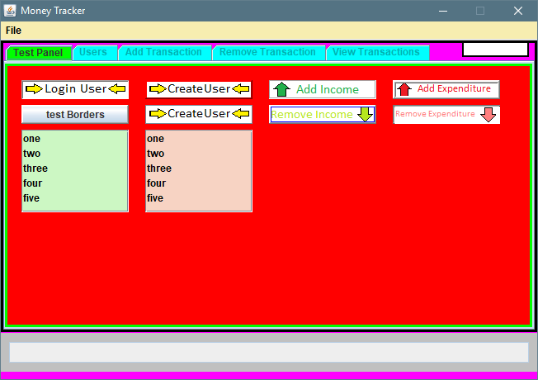The height and width of the screenshot is (380, 538).
Task: Switch to the Add Transaction tab
Action: tap(163, 52)
